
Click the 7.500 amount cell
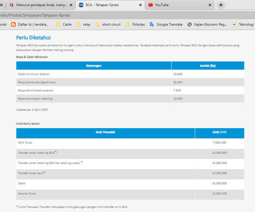click(208, 90)
